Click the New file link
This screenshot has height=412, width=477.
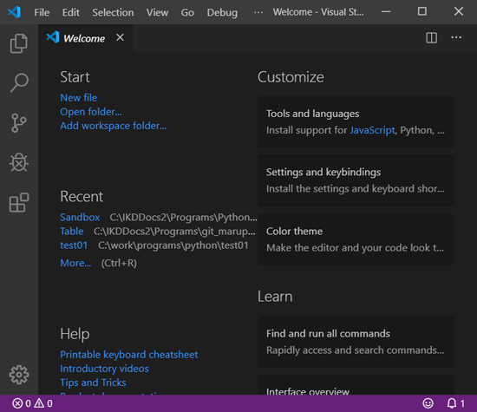[x=78, y=98]
